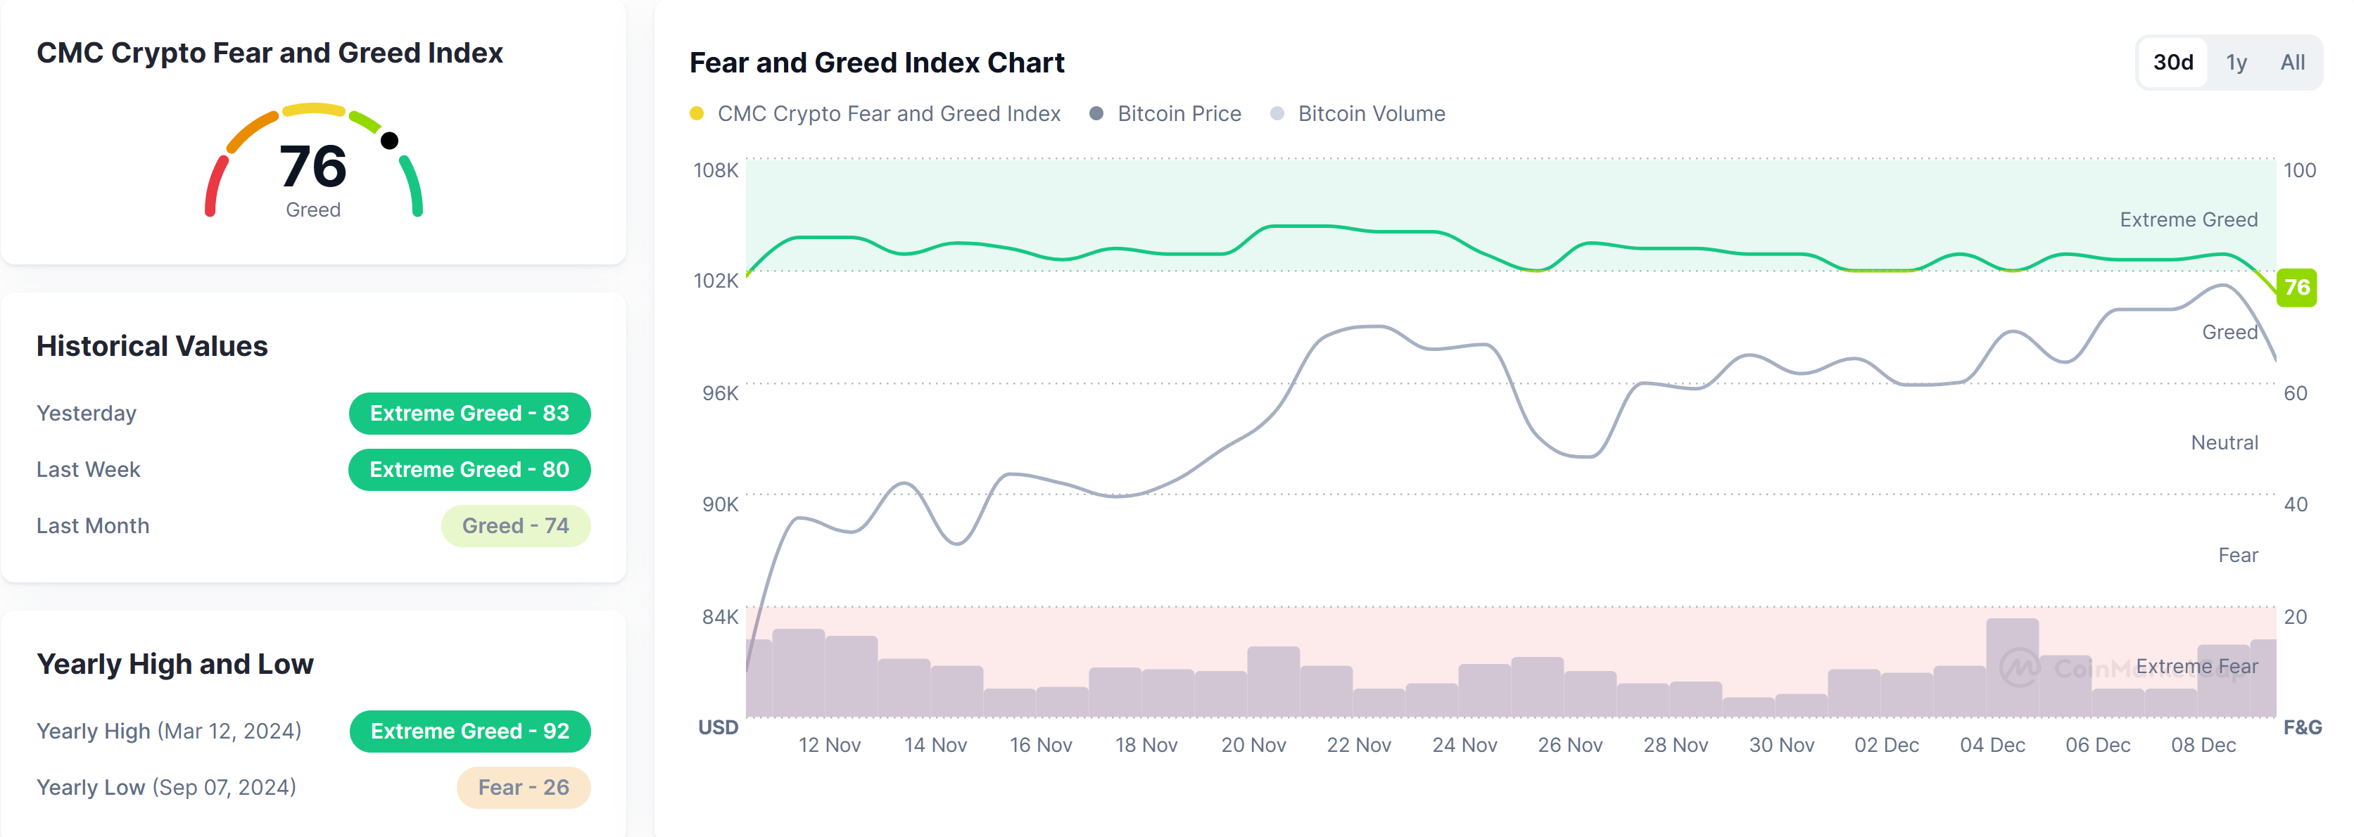The image size is (2354, 837).
Task: Click the Yearly High Extreme Greed 92 badge
Action: coord(469,731)
